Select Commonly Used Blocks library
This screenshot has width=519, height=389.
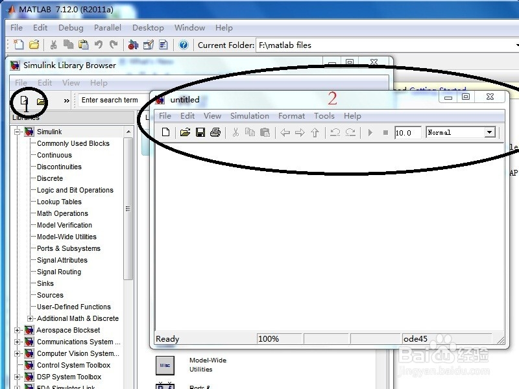pos(73,143)
